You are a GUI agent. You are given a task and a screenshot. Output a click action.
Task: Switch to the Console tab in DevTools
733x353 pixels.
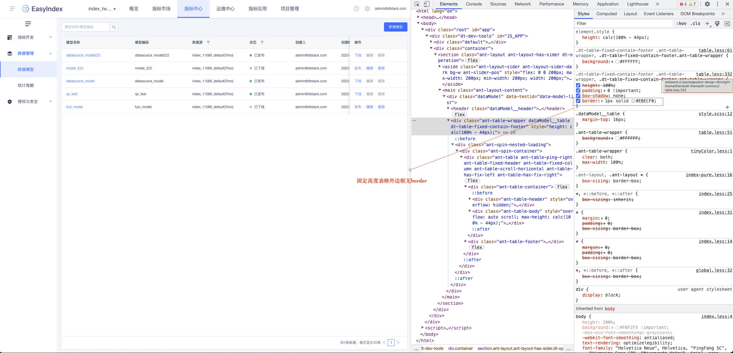pos(473,4)
